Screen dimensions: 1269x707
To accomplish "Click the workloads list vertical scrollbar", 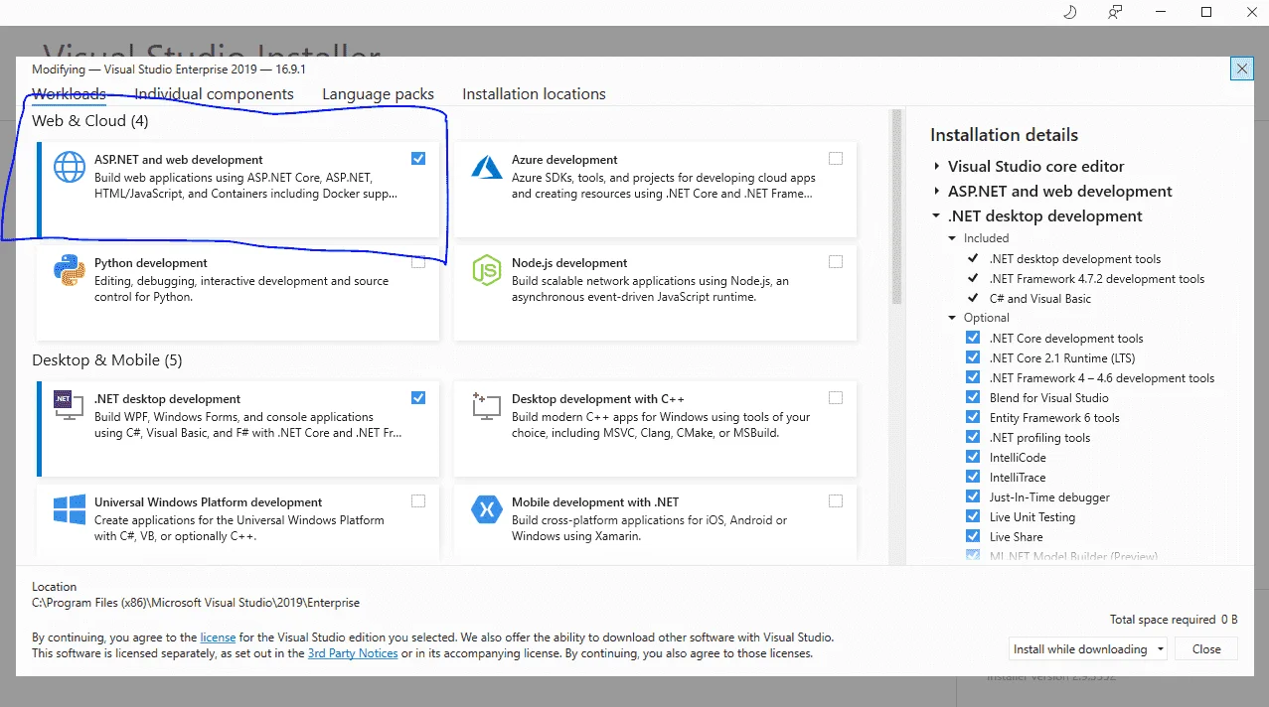I will 896,207.
